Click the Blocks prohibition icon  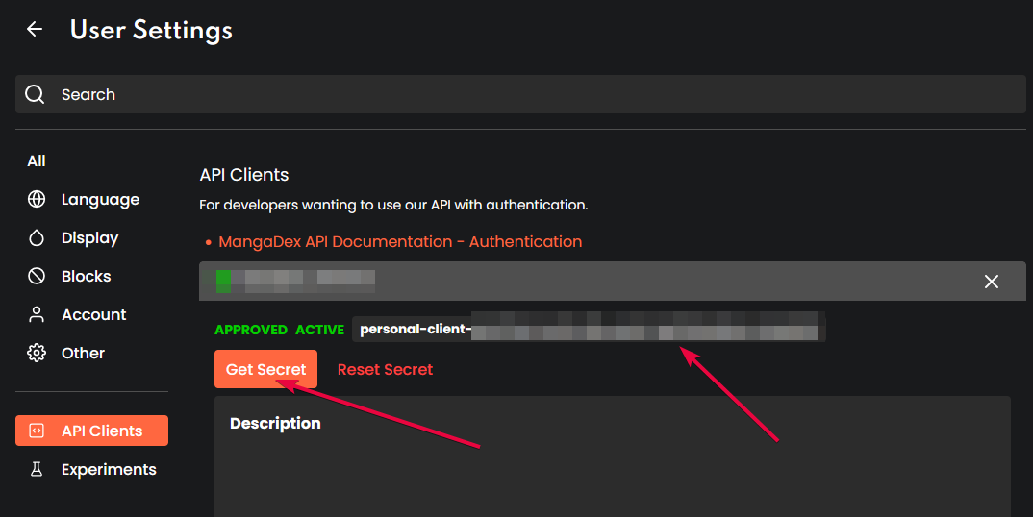pos(37,276)
